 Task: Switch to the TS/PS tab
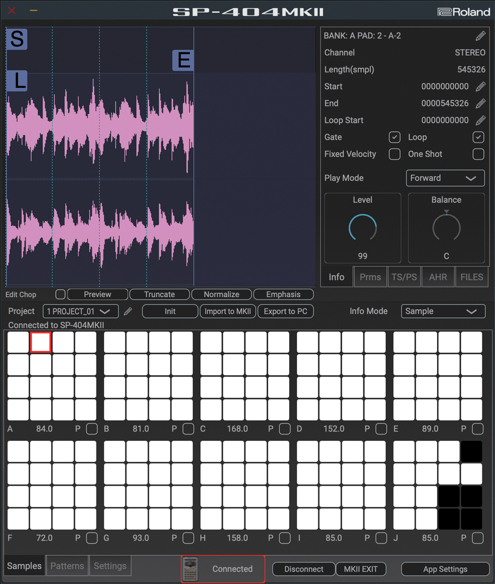tap(404, 277)
